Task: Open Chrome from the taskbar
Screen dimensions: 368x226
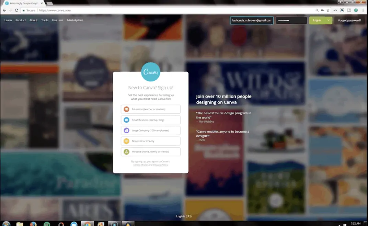Action: click(87, 224)
